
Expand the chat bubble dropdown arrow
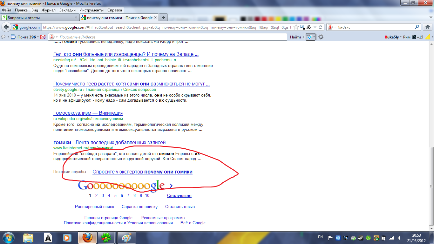pyautogui.click(x=8, y=37)
